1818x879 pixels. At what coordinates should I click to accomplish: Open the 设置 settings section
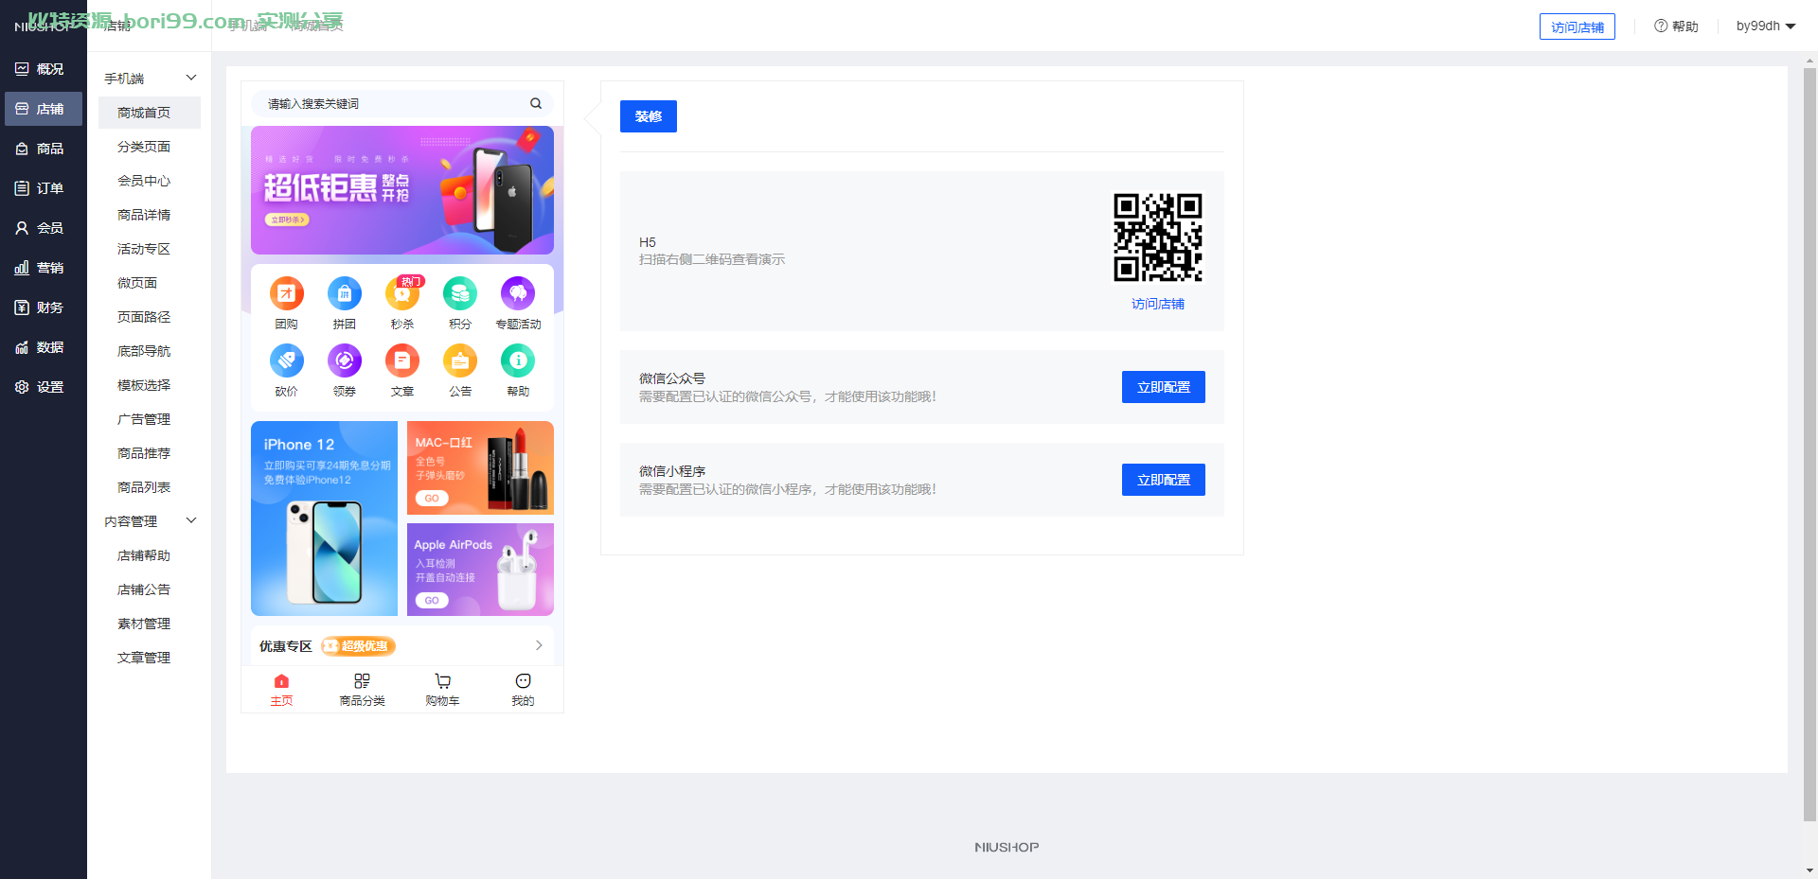[x=43, y=387]
